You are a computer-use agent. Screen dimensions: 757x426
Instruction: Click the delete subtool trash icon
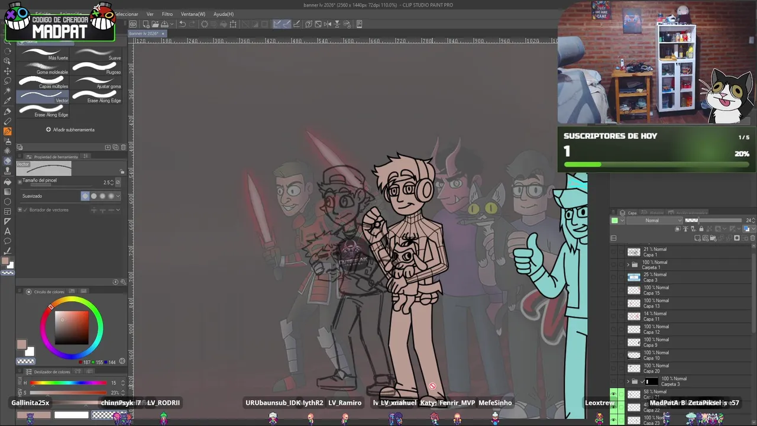[x=123, y=147]
